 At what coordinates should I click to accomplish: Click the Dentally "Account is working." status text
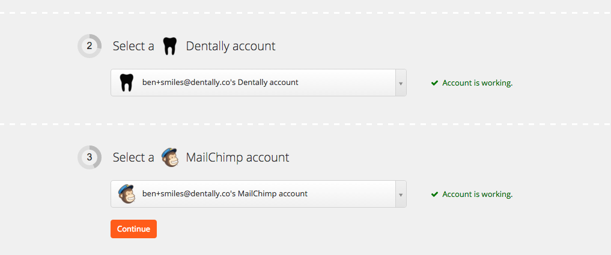[x=477, y=83]
